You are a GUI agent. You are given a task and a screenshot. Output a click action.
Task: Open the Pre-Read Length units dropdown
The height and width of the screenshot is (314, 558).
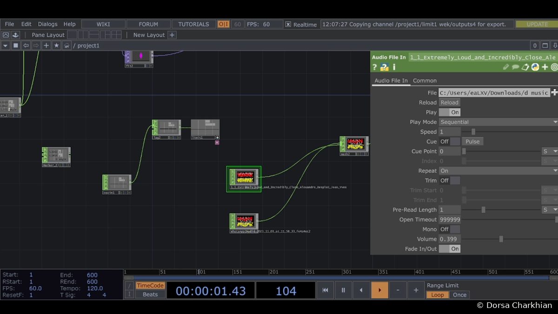[x=550, y=210]
